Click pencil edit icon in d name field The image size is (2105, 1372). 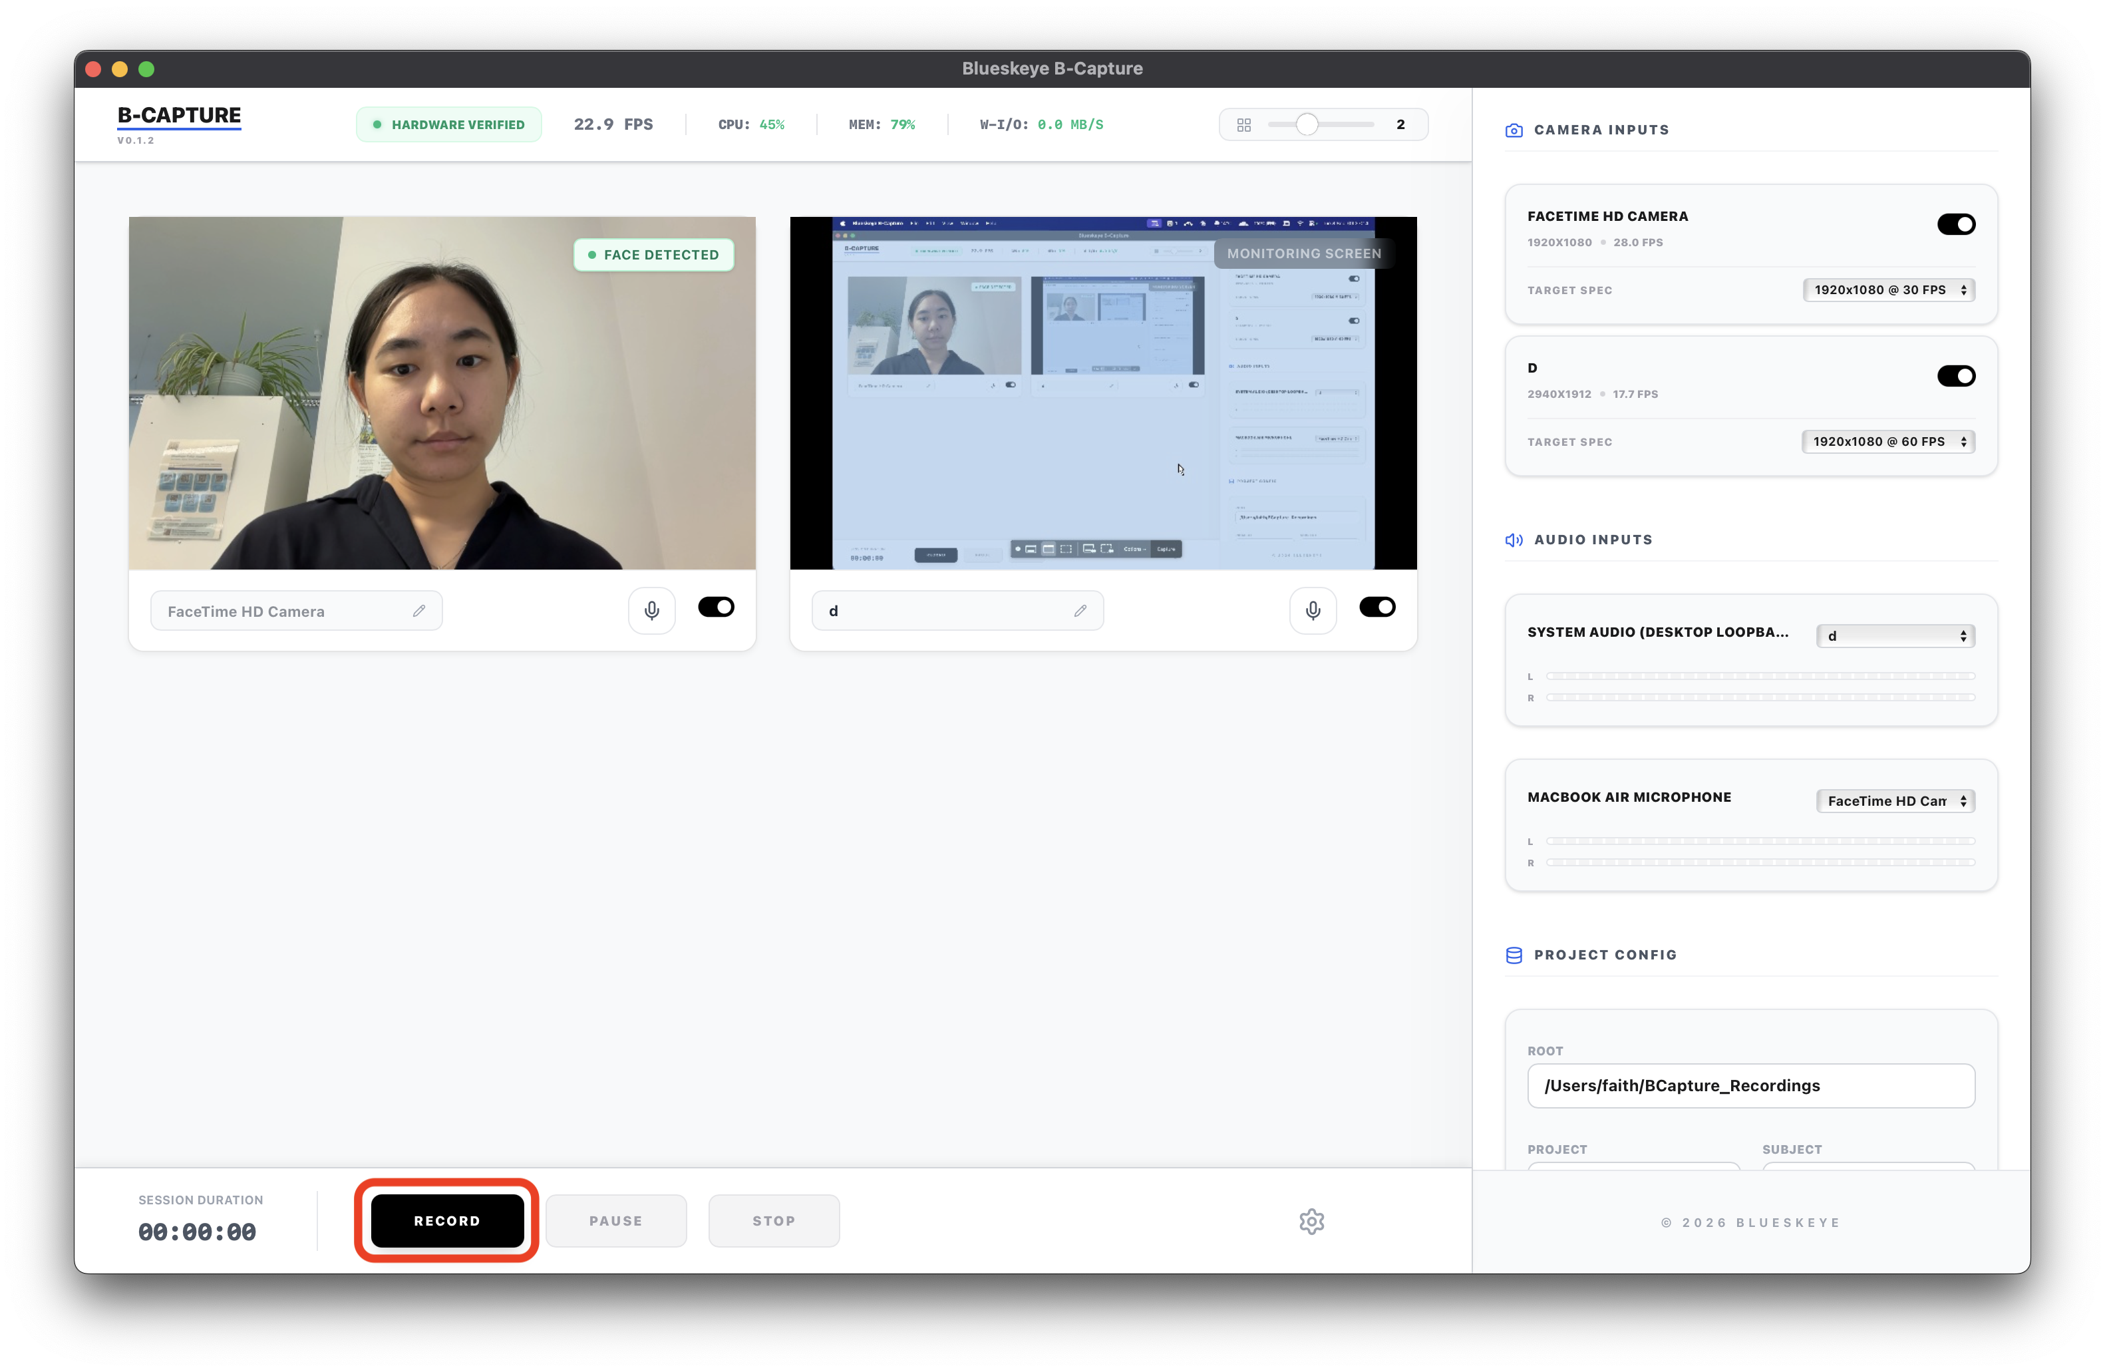pos(1080,610)
